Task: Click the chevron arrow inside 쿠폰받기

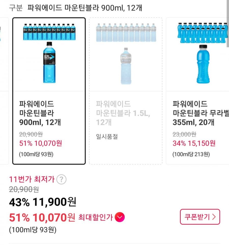Action: point(214,217)
